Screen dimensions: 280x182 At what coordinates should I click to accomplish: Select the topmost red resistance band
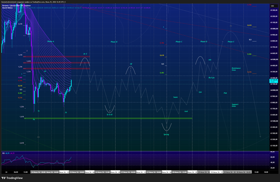tap(56, 57)
